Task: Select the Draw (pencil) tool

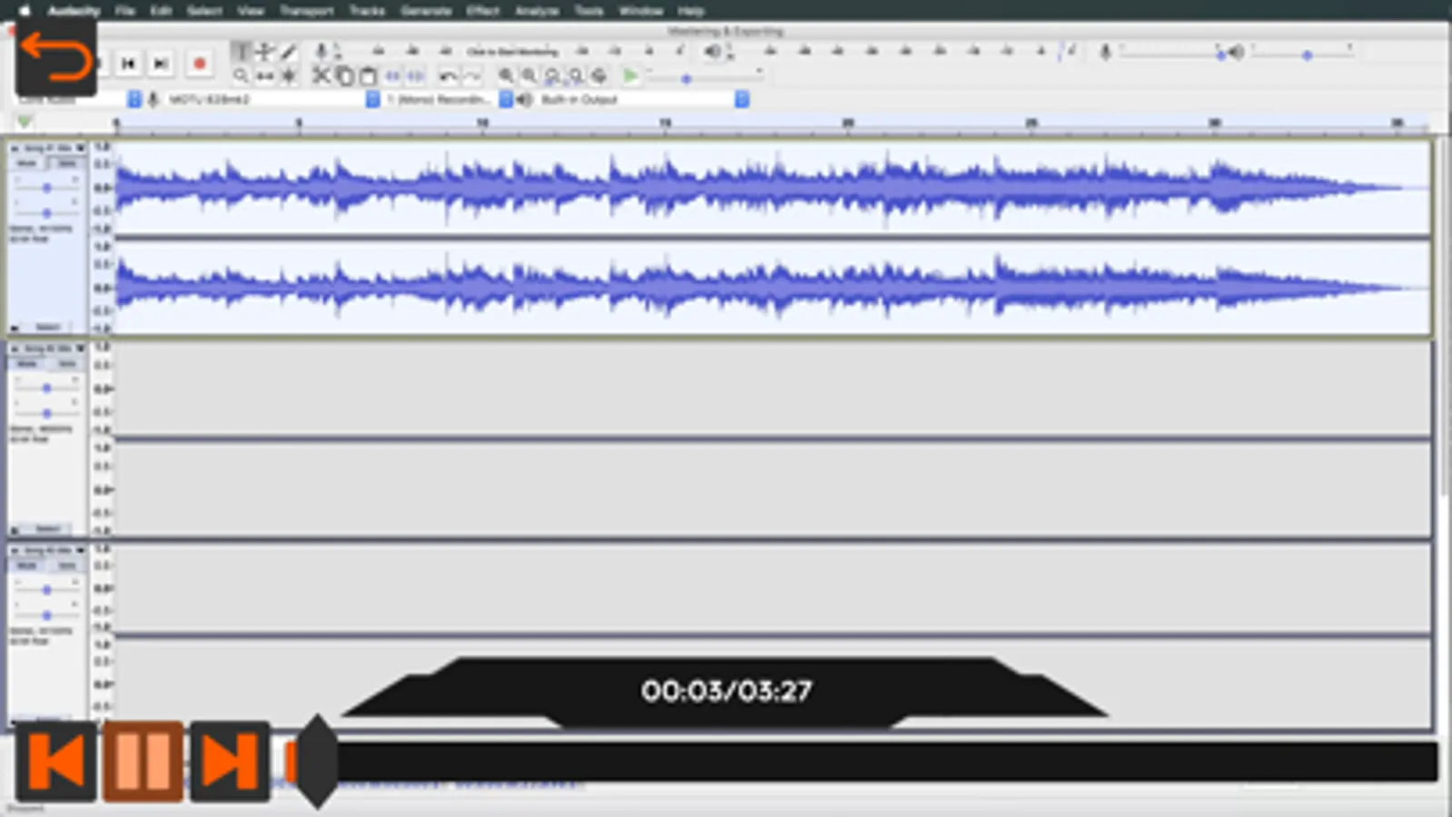Action: tap(289, 52)
